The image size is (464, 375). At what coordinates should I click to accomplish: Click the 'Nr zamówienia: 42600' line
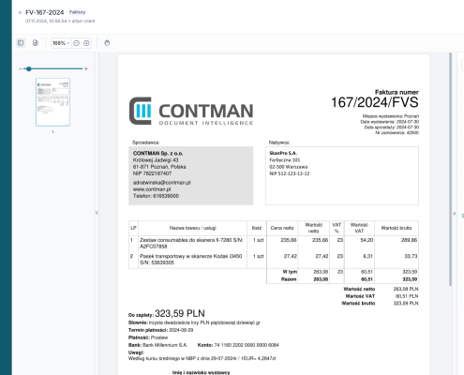397,133
